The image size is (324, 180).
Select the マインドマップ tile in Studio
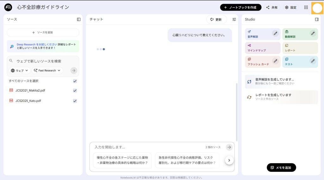[x=262, y=48]
